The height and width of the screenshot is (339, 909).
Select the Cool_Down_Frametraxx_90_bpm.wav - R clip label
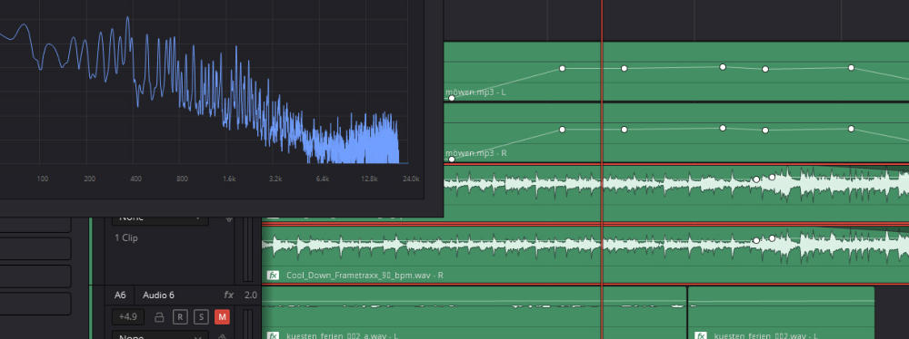[x=365, y=276]
